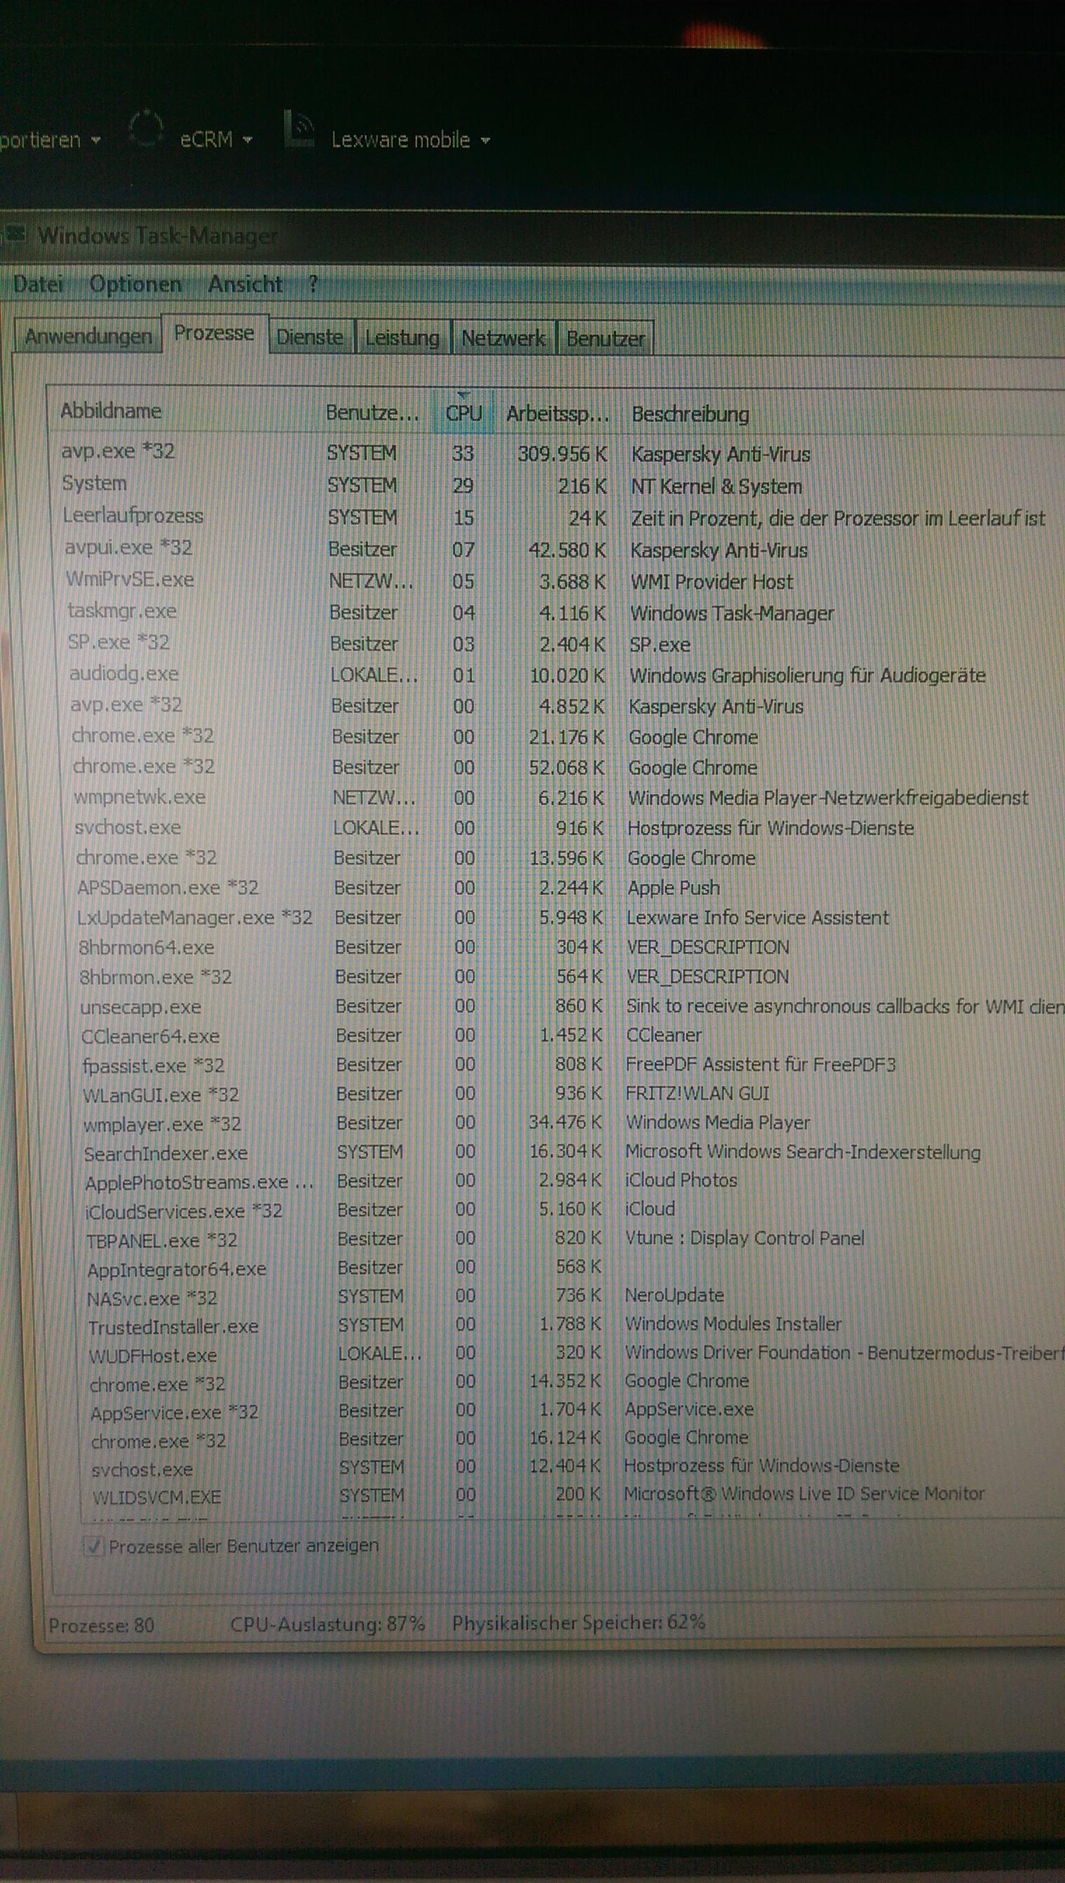Click the Lexware mobile icon
The height and width of the screenshot is (1883, 1065).
(x=299, y=128)
